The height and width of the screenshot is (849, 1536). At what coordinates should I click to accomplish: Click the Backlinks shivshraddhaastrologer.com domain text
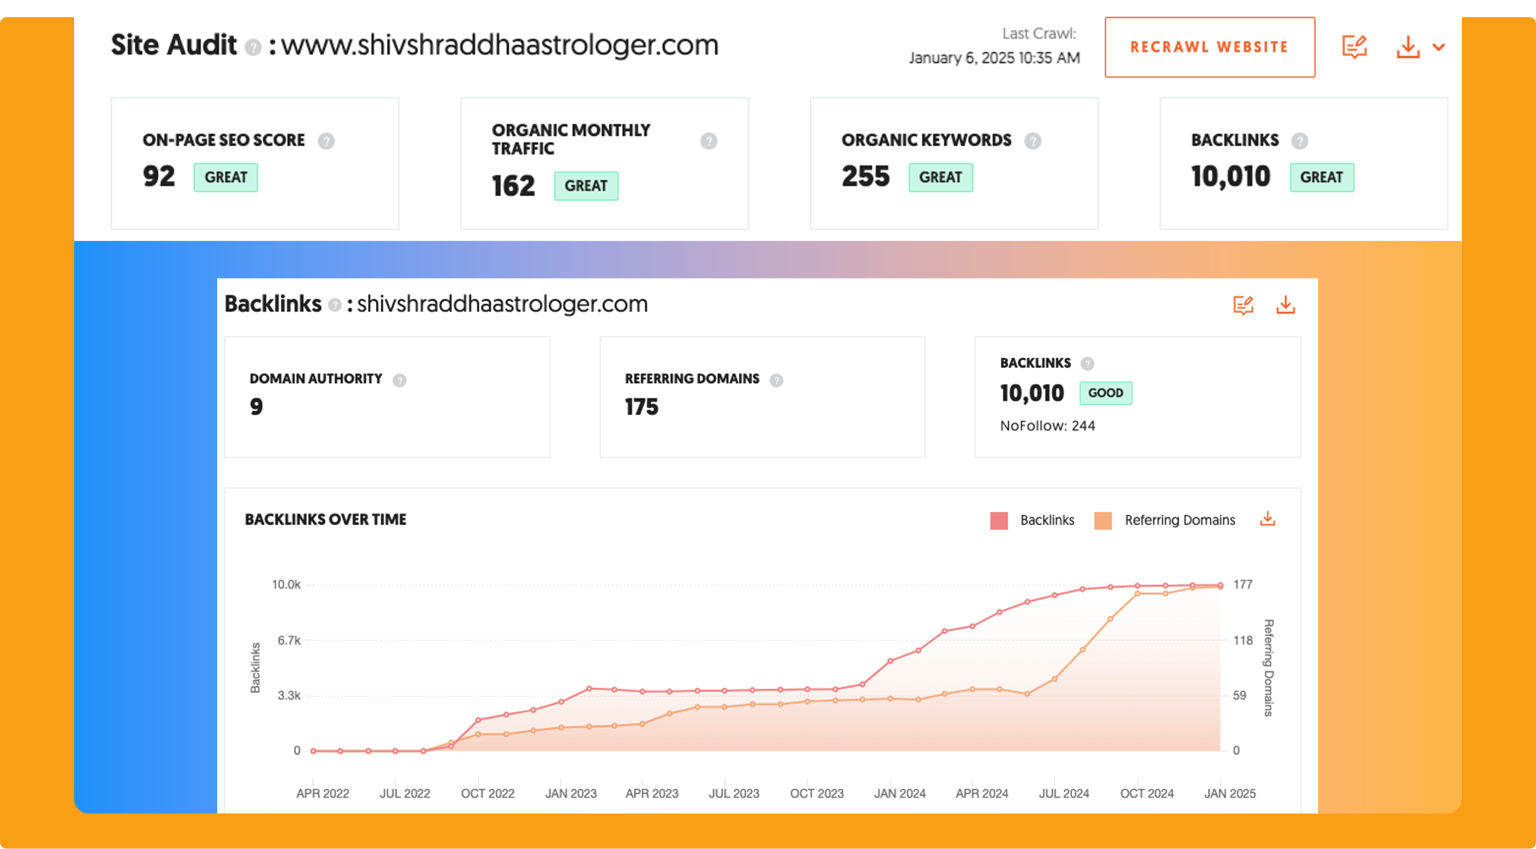point(502,304)
